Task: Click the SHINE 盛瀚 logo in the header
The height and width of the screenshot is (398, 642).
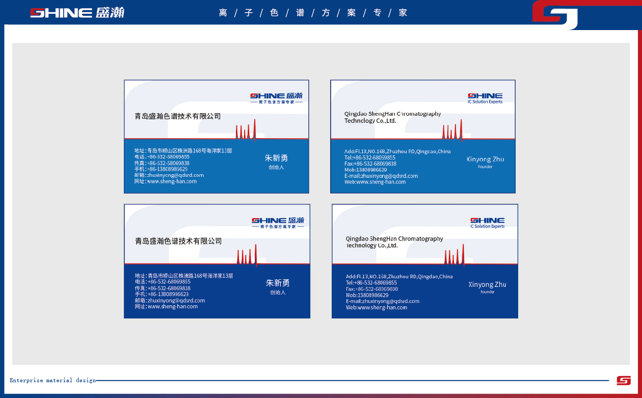Action: coord(77,13)
